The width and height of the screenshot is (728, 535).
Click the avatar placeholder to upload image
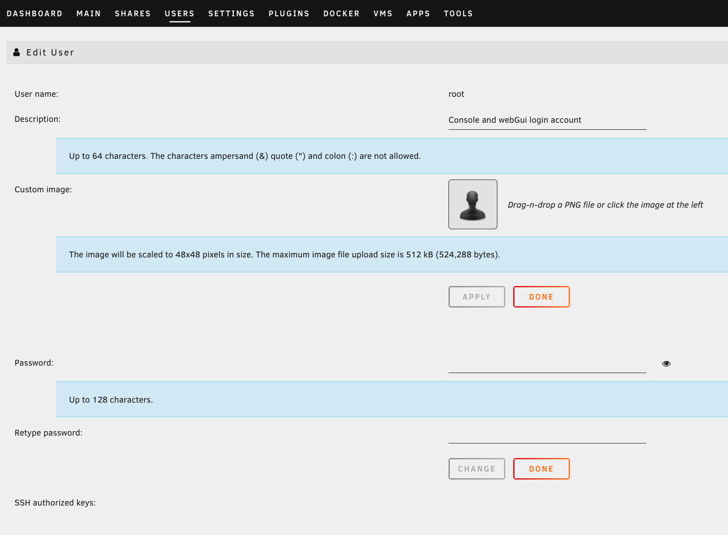pyautogui.click(x=473, y=204)
